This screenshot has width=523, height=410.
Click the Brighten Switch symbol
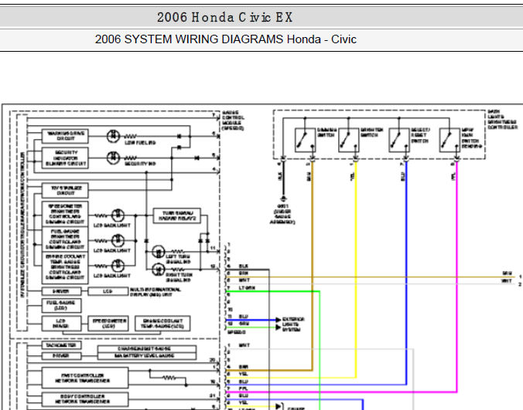coord(349,140)
